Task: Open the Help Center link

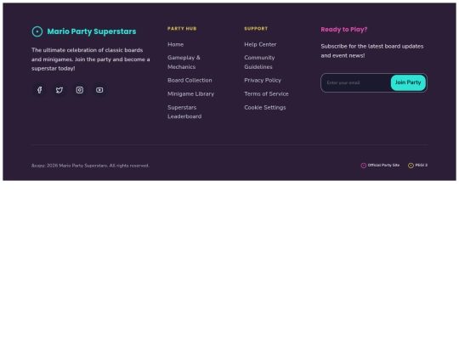Action: pyautogui.click(x=260, y=44)
